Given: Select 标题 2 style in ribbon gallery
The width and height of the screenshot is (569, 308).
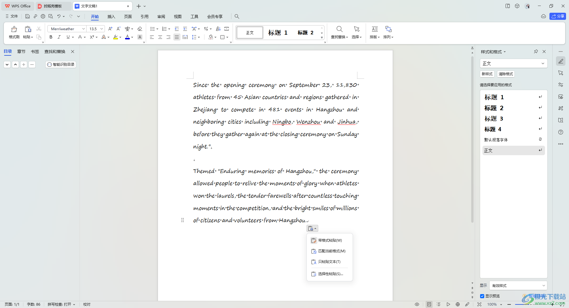Looking at the screenshot, I should click(x=306, y=33).
